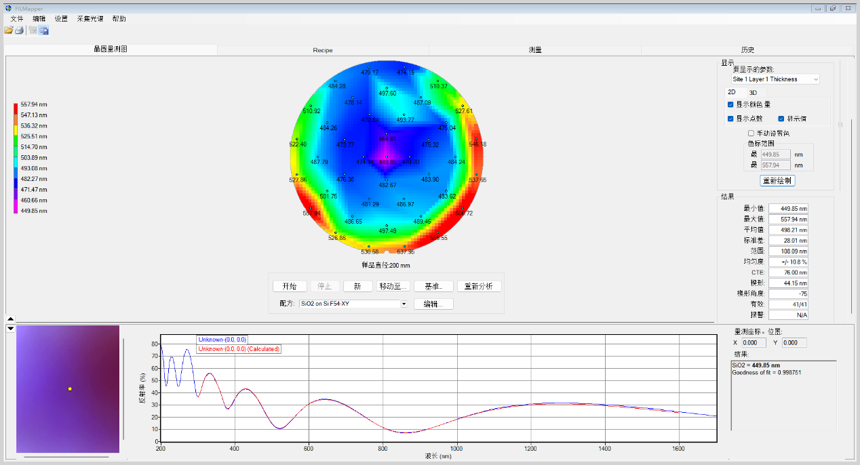The width and height of the screenshot is (860, 465).
Task: Click the save screenshot toolbar icon
Action: pos(44,31)
